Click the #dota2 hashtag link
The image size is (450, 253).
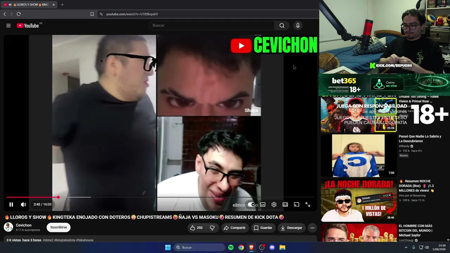point(48,240)
